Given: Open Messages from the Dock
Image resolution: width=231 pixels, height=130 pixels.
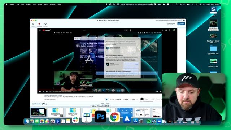Looking at the screenshot, I should (37, 121).
